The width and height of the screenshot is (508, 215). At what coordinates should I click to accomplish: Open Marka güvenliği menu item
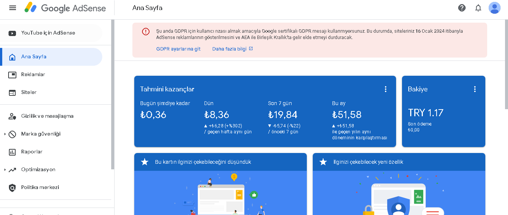51,134
